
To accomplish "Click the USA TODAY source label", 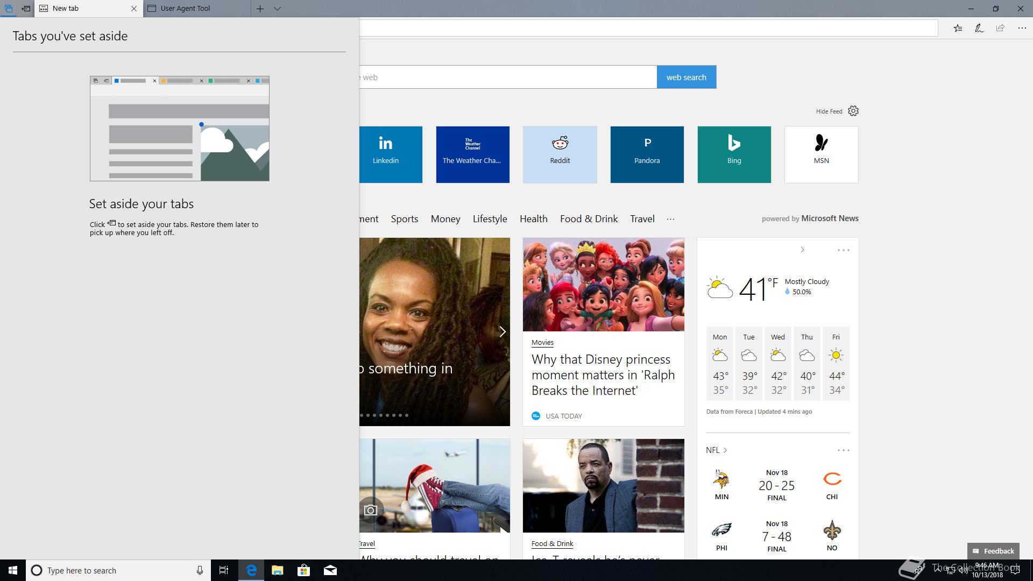I will [563, 416].
